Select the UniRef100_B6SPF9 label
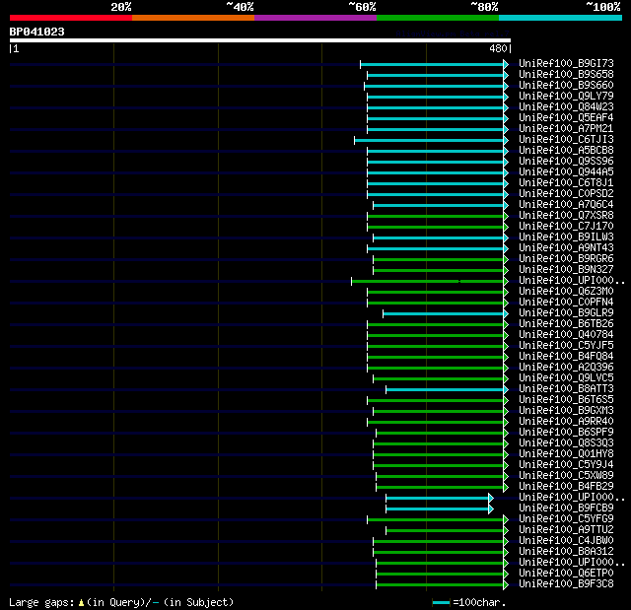The height and width of the screenshot is (610, 631). (x=566, y=433)
